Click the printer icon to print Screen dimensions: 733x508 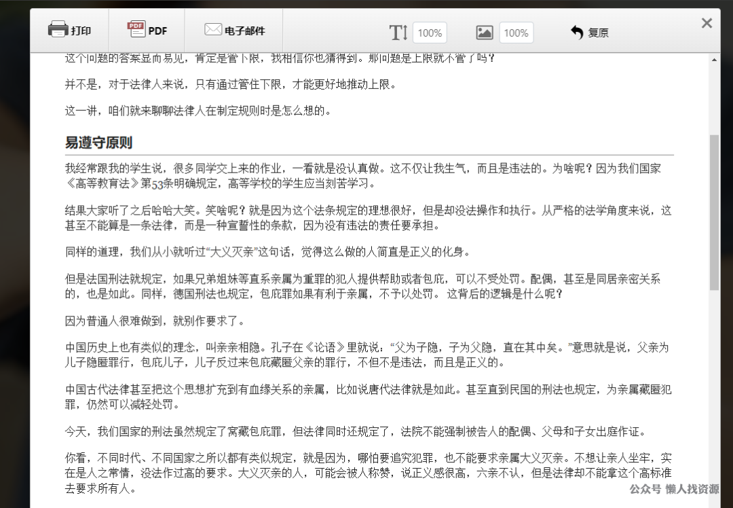coord(58,29)
